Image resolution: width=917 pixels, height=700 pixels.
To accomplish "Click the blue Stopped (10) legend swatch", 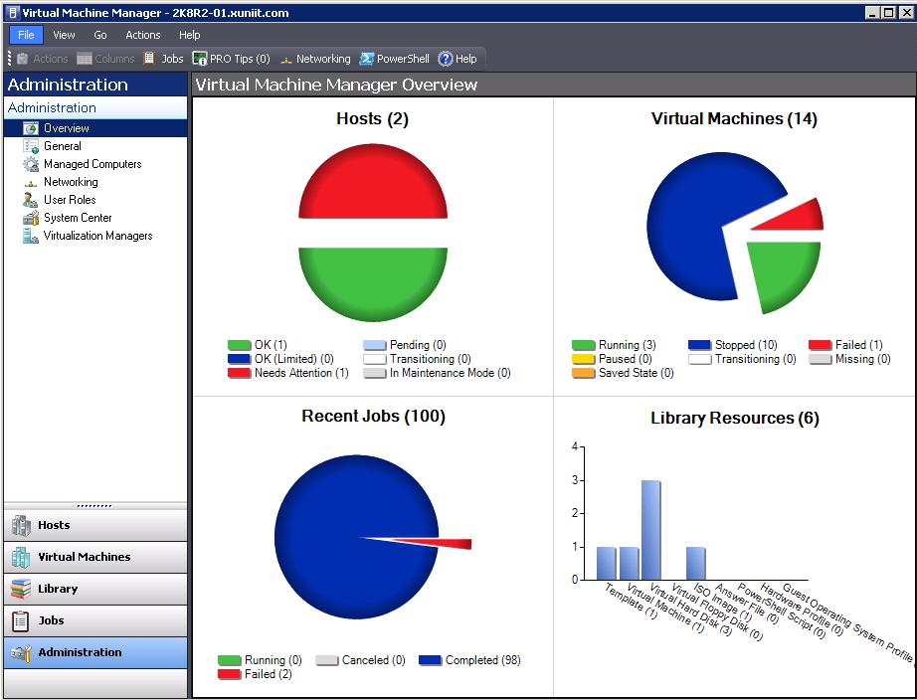I will pyautogui.click(x=699, y=345).
